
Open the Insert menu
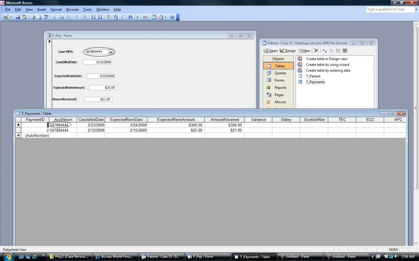42,10
